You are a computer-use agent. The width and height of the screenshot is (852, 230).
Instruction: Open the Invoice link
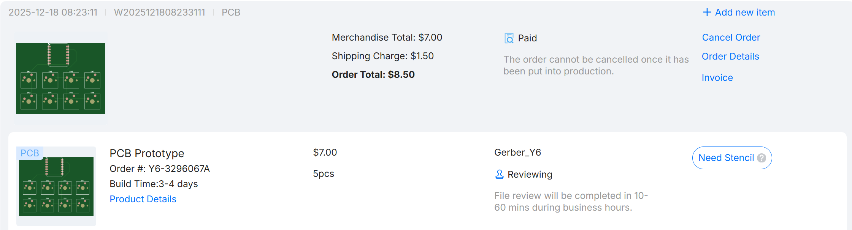click(x=717, y=78)
